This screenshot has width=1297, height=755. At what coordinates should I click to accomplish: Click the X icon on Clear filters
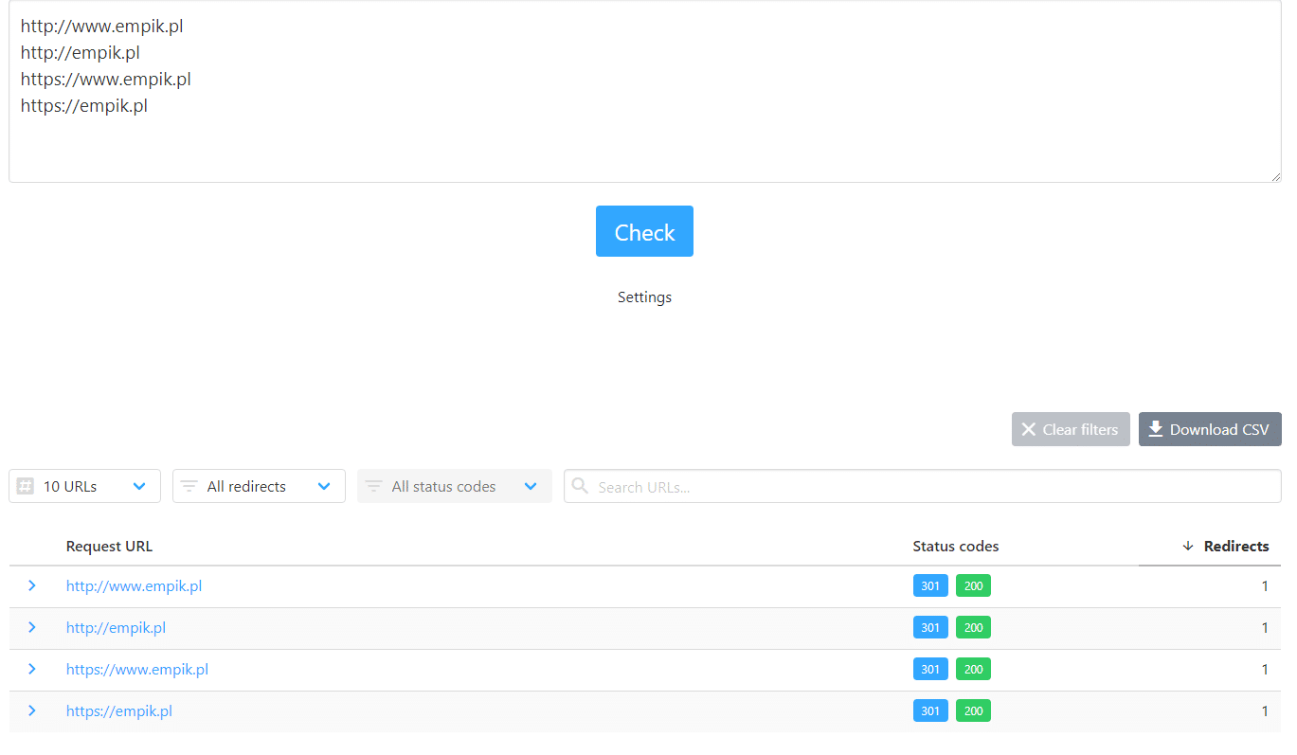pos(1028,429)
